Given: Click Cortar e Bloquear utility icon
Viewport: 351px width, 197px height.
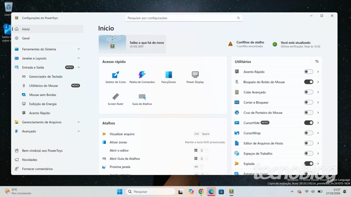Looking at the screenshot, I should point(237,102).
